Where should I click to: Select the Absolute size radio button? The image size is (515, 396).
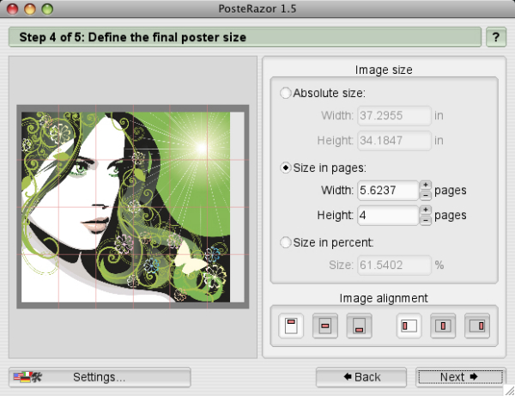[286, 93]
